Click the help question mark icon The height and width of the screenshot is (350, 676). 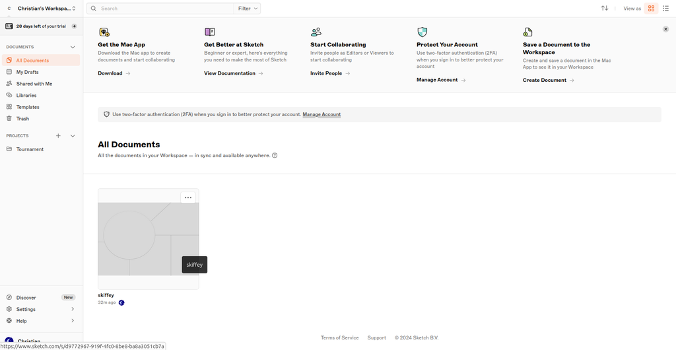pyautogui.click(x=275, y=155)
